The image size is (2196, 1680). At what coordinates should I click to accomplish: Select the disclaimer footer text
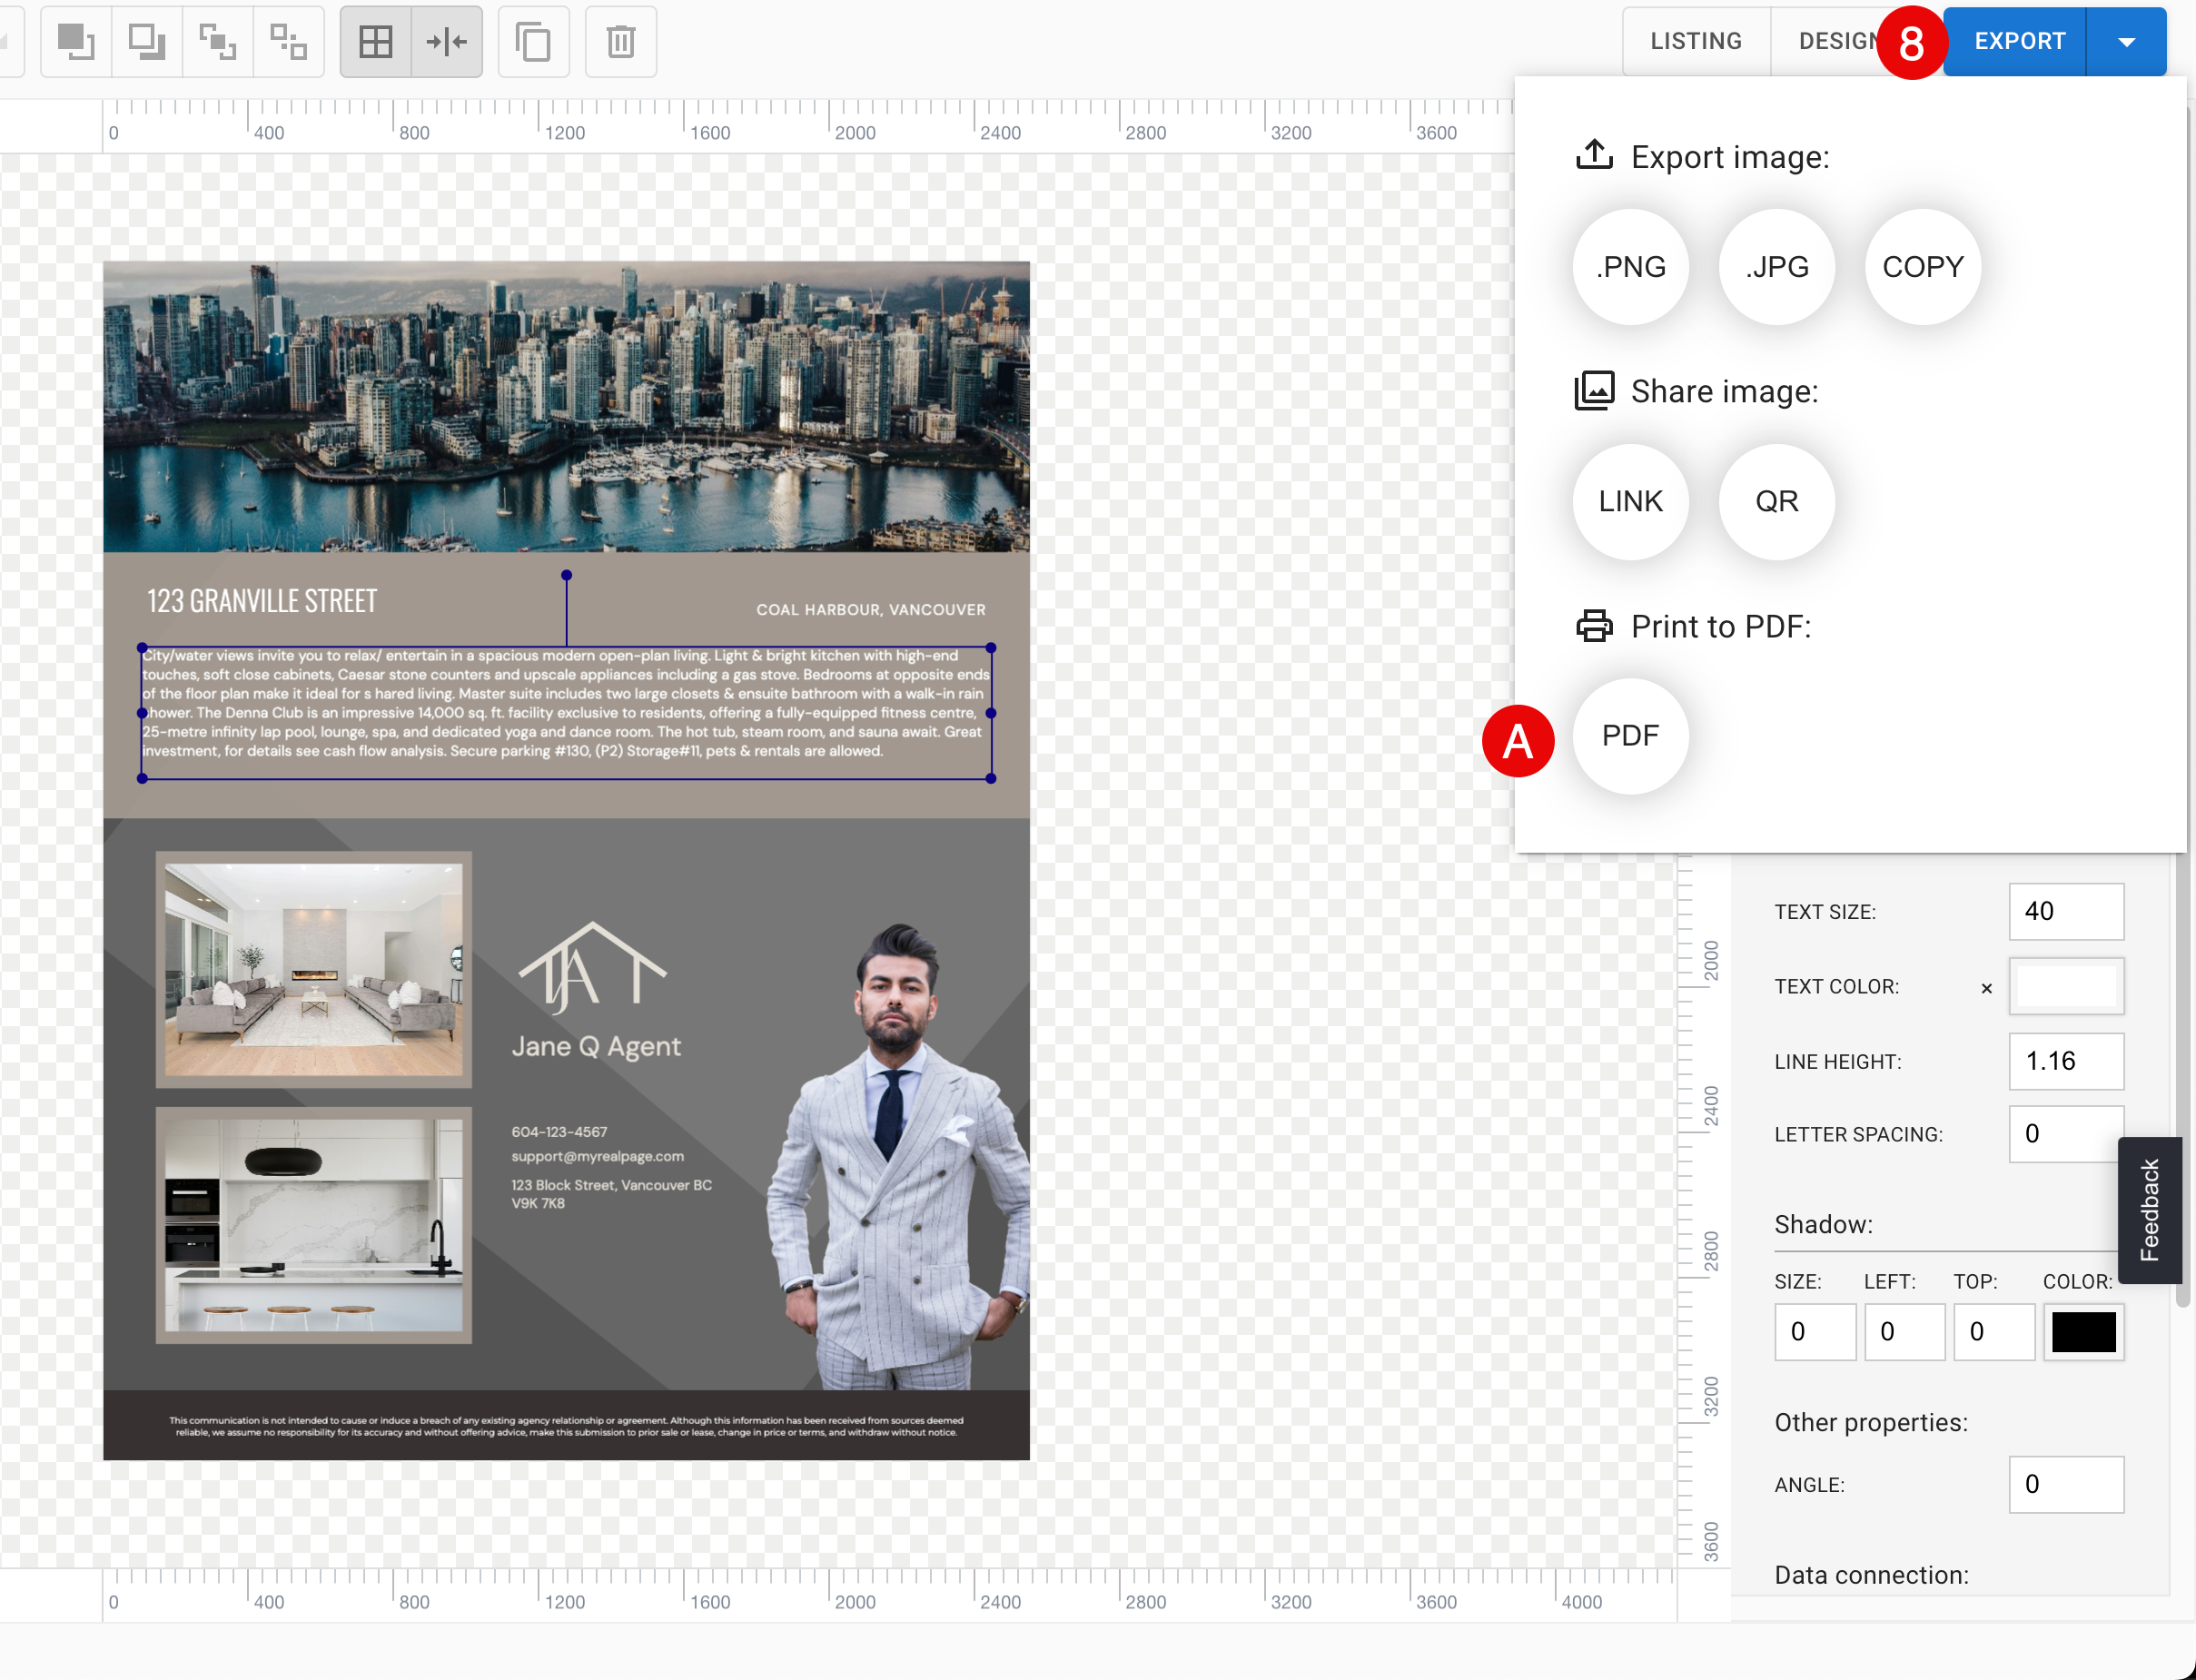pos(566,1426)
